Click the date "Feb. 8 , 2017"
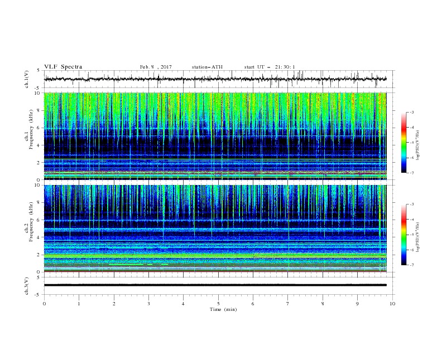442x341 pixels. coord(156,67)
